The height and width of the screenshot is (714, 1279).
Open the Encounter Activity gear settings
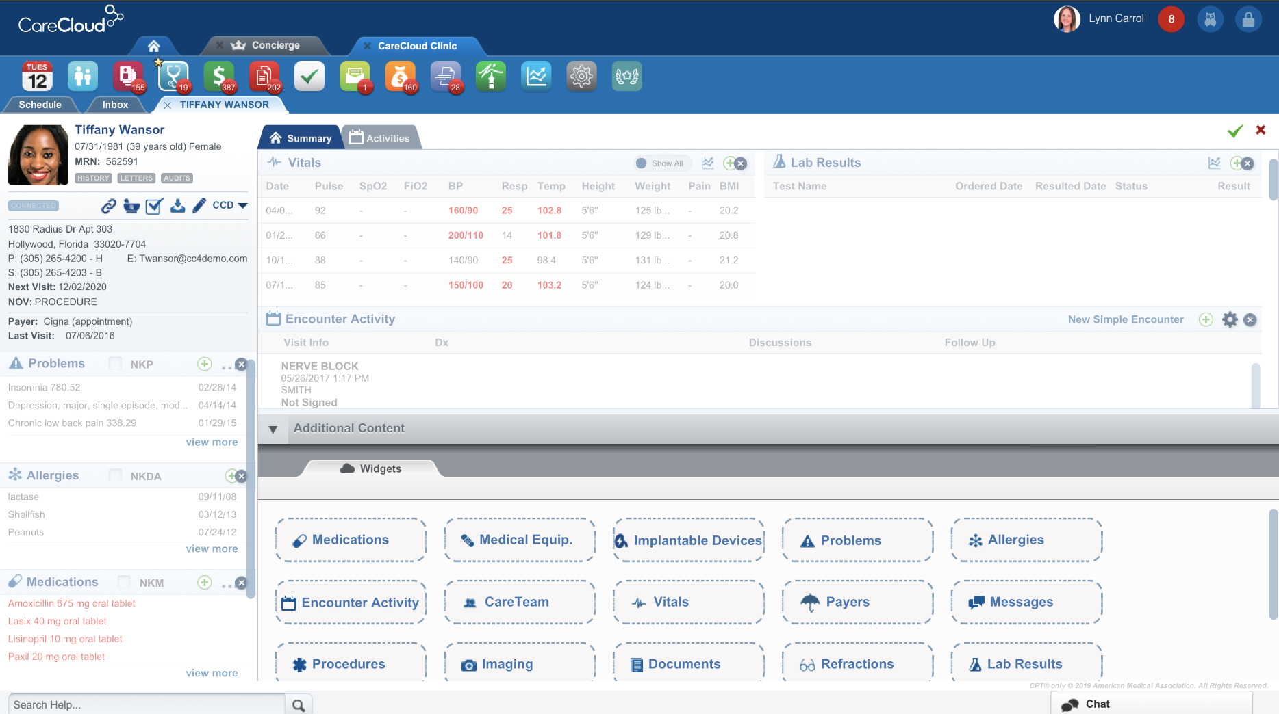tap(1230, 319)
